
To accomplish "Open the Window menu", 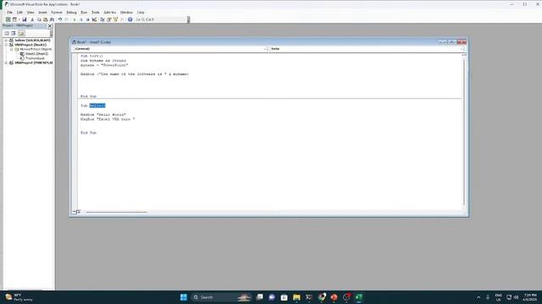I will click(x=126, y=13).
